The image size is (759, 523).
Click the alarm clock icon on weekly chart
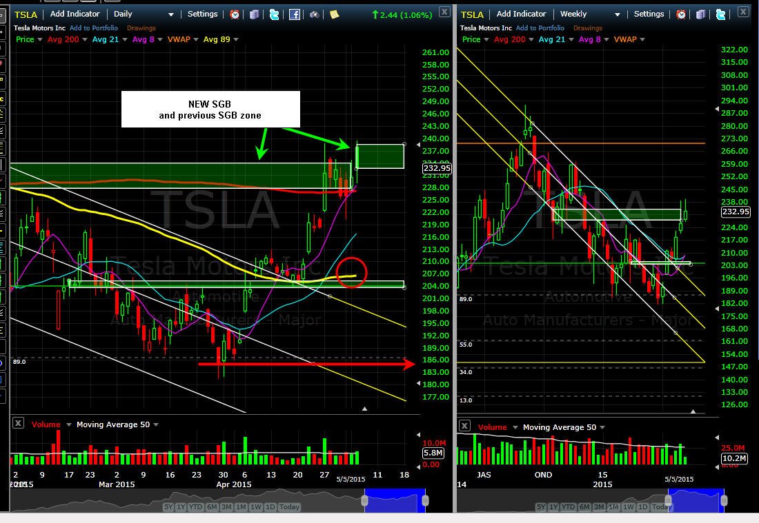(x=681, y=14)
